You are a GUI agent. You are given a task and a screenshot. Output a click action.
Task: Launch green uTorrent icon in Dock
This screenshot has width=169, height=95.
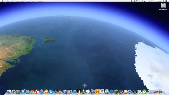(x=144, y=92)
